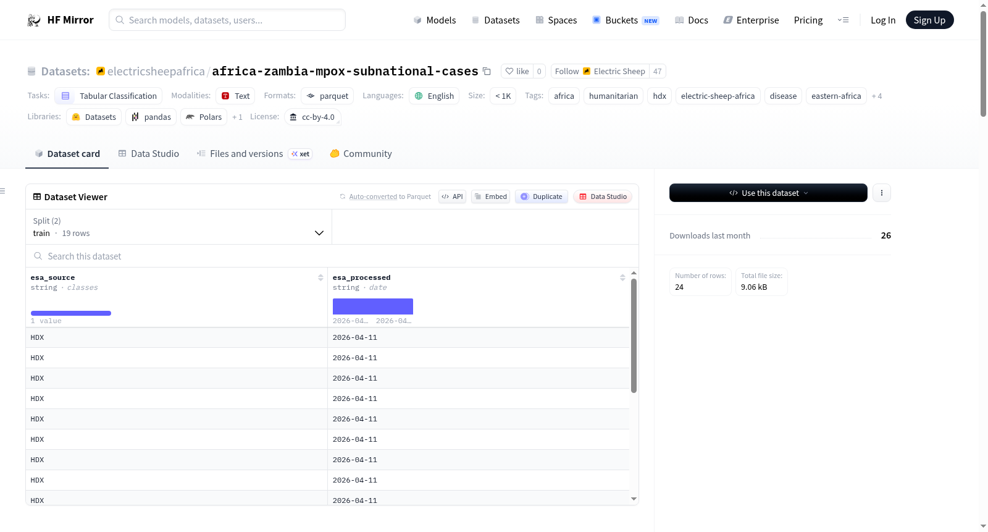Select the Datasets library tag
The width and height of the screenshot is (988, 532).
tap(94, 117)
